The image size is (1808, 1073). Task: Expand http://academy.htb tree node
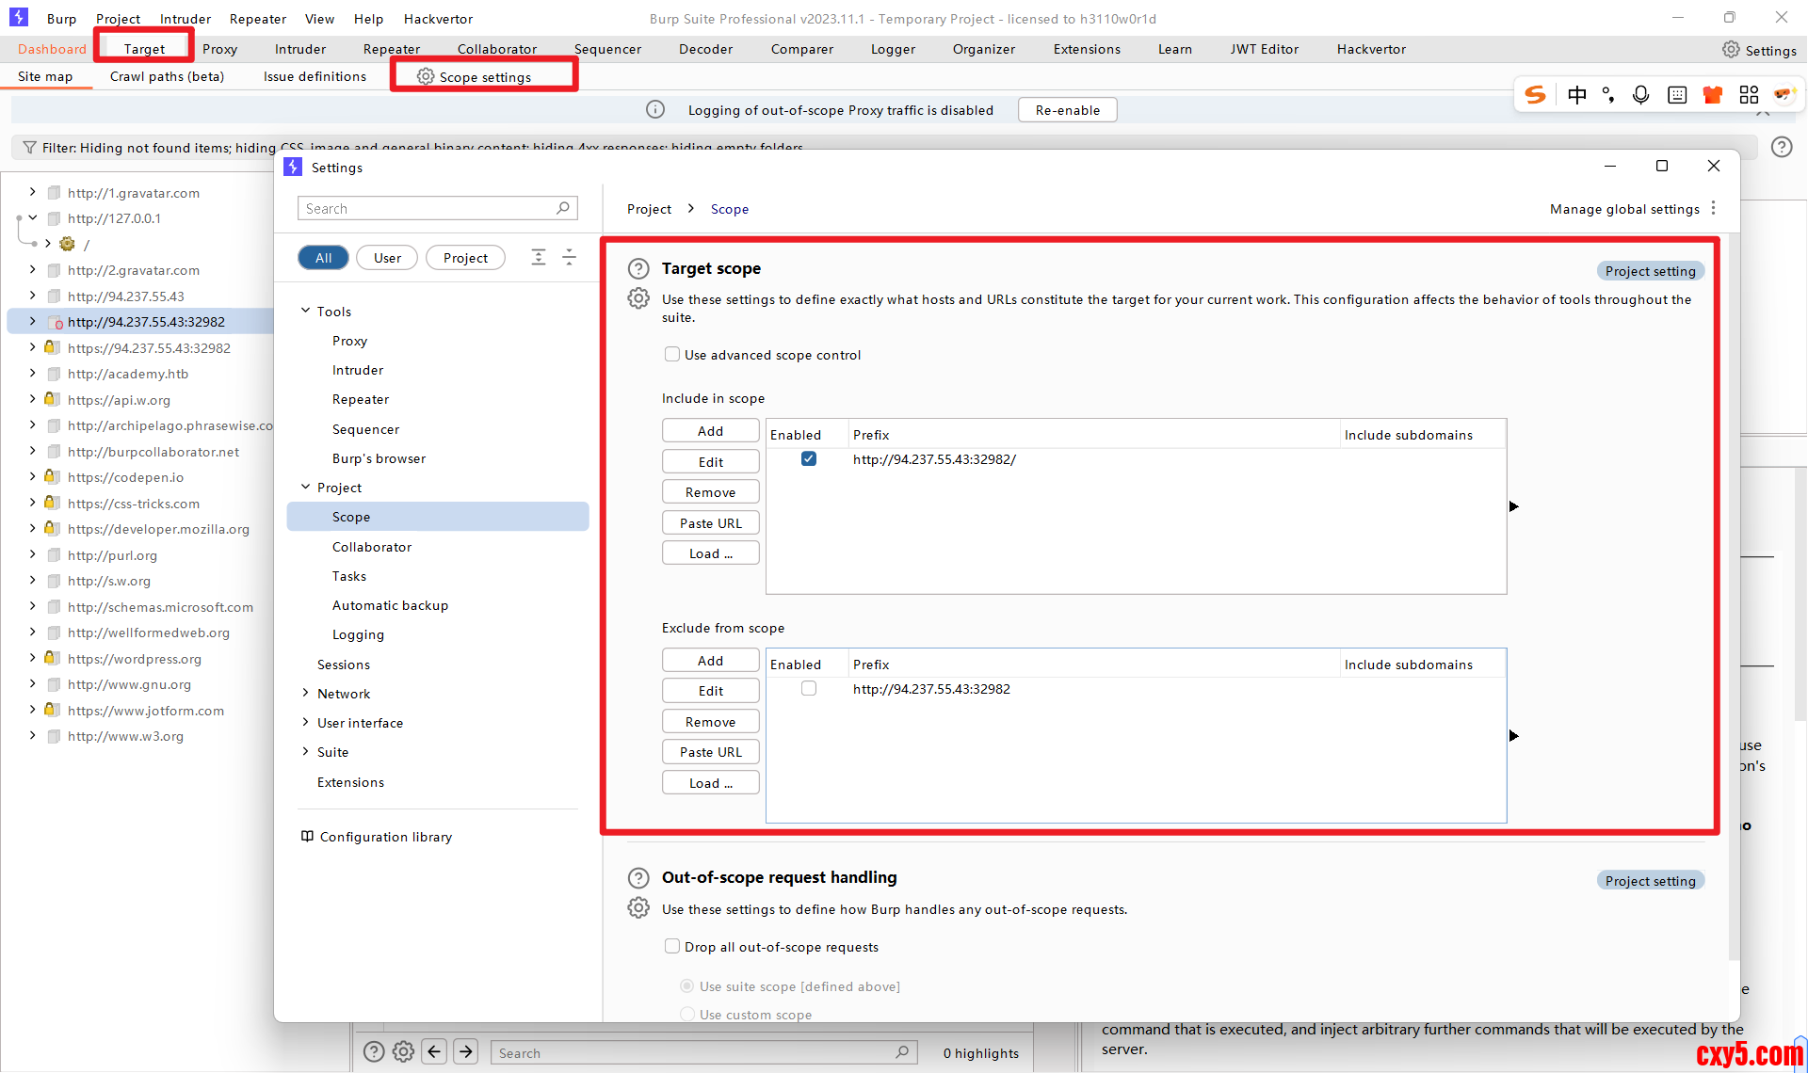point(33,374)
